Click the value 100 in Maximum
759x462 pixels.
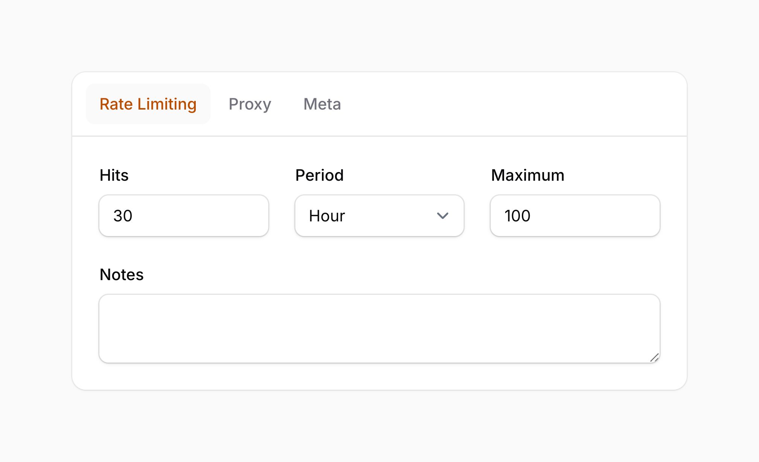coord(517,216)
